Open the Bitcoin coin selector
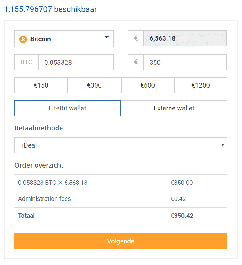This screenshot has width=242, height=265. 64,39
